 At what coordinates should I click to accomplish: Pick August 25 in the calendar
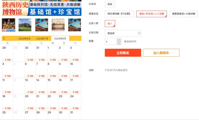(8, 115)
